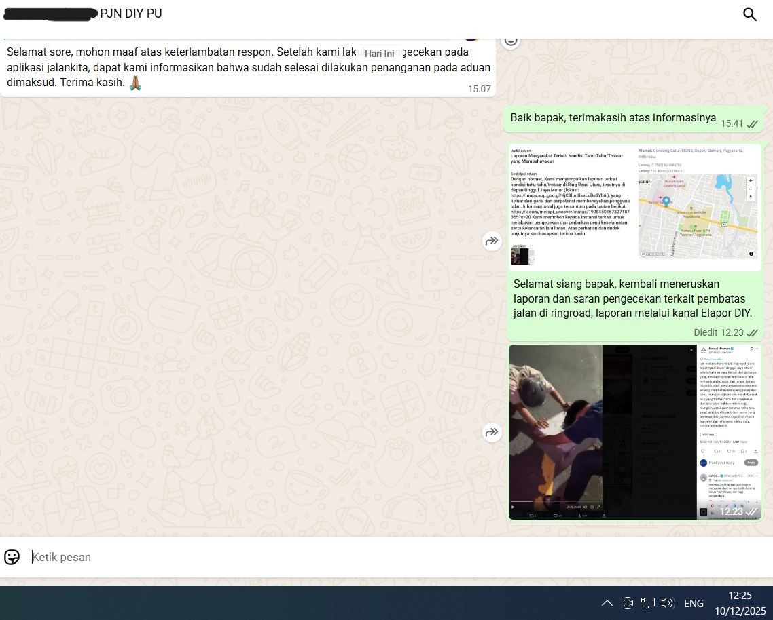Select the "Baik bapak, terimakasih" sent message

pos(613,118)
